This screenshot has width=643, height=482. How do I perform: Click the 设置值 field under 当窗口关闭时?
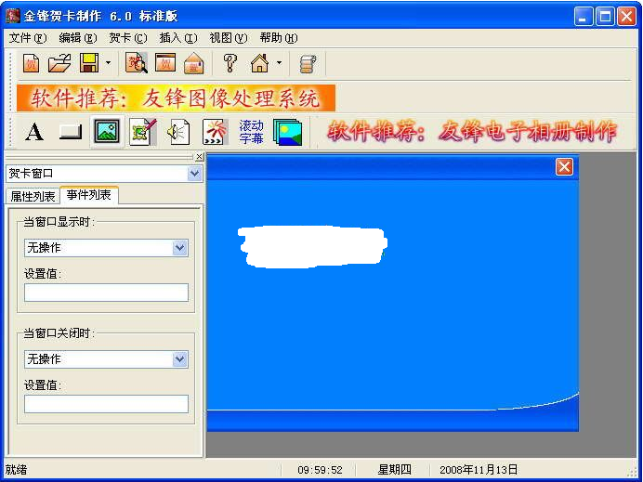point(106,404)
